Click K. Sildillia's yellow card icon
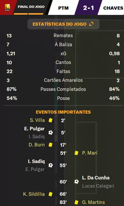124x206 pixels. point(51,194)
